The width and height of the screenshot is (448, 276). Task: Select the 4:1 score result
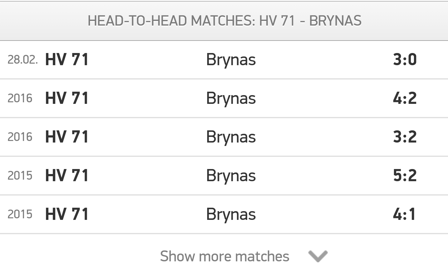(404, 214)
